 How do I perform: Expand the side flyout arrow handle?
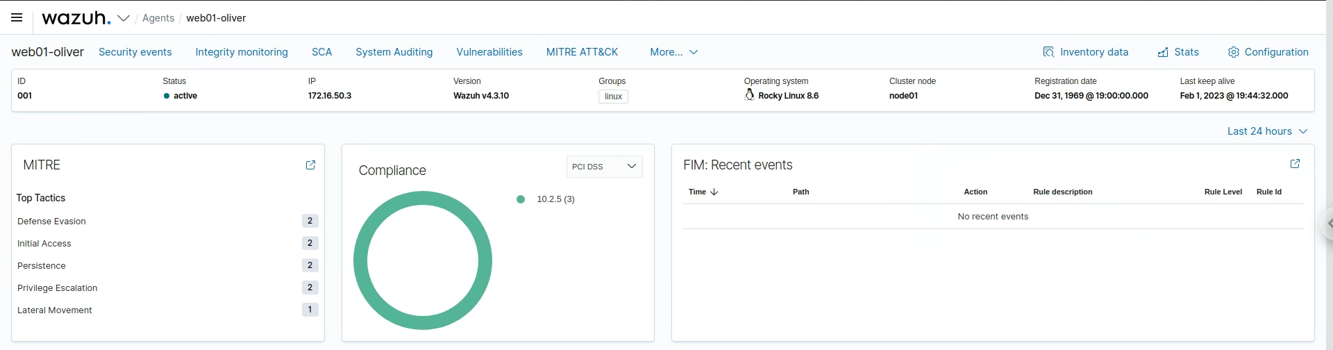pyautogui.click(x=1328, y=224)
